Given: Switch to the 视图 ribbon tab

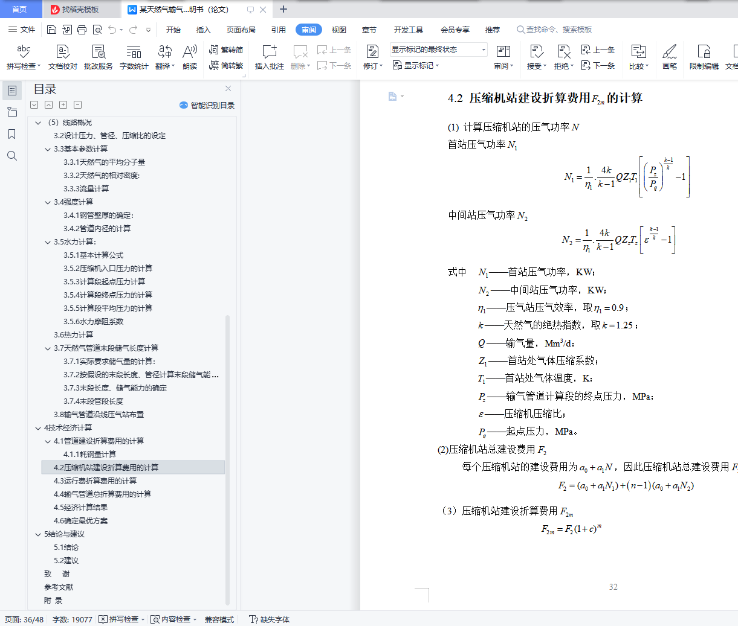Looking at the screenshot, I should coord(339,30).
